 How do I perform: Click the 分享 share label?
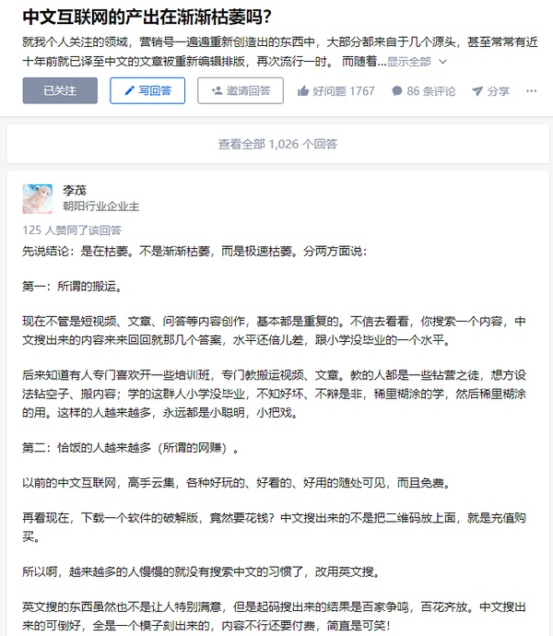pyautogui.click(x=499, y=91)
